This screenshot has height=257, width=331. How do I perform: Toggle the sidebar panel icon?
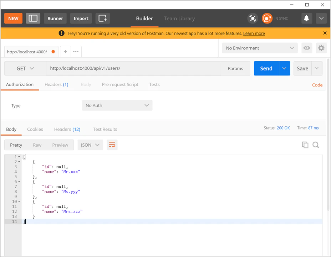(x=33, y=18)
